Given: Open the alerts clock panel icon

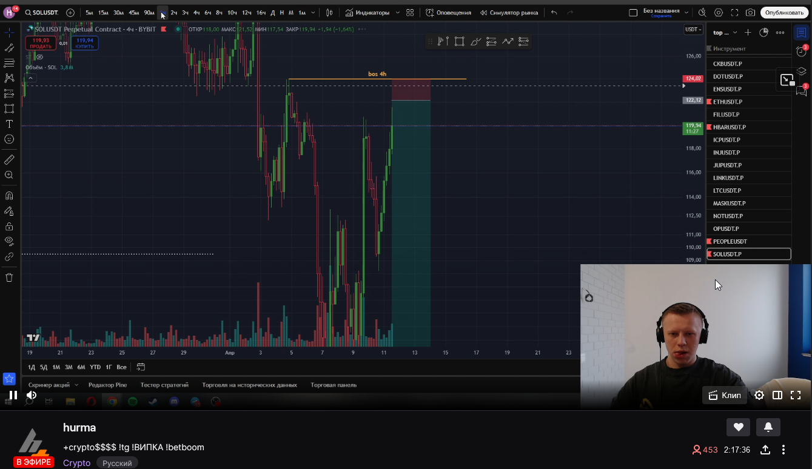Looking at the screenshot, I should [801, 52].
